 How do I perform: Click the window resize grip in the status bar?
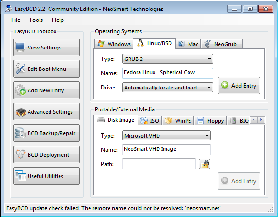(x=270, y=209)
